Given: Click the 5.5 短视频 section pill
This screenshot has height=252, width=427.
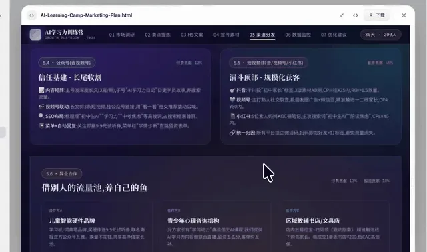Looking at the screenshot, I should (268, 63).
